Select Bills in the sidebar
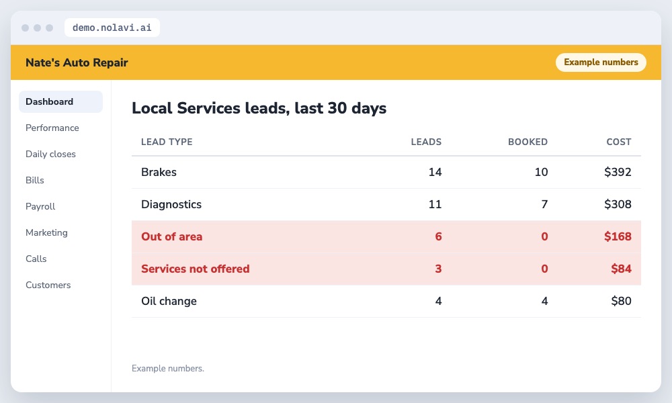 pyautogui.click(x=35, y=180)
